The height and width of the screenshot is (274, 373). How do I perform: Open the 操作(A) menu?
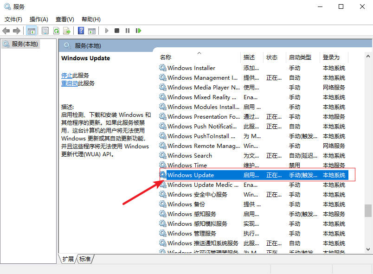(39, 19)
